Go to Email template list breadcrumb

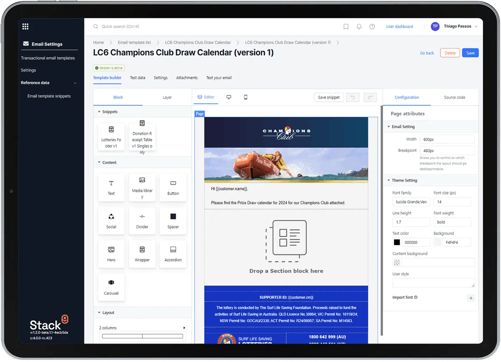(x=134, y=43)
